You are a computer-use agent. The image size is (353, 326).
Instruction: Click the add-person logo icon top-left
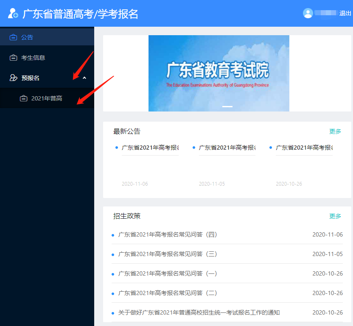(12, 13)
